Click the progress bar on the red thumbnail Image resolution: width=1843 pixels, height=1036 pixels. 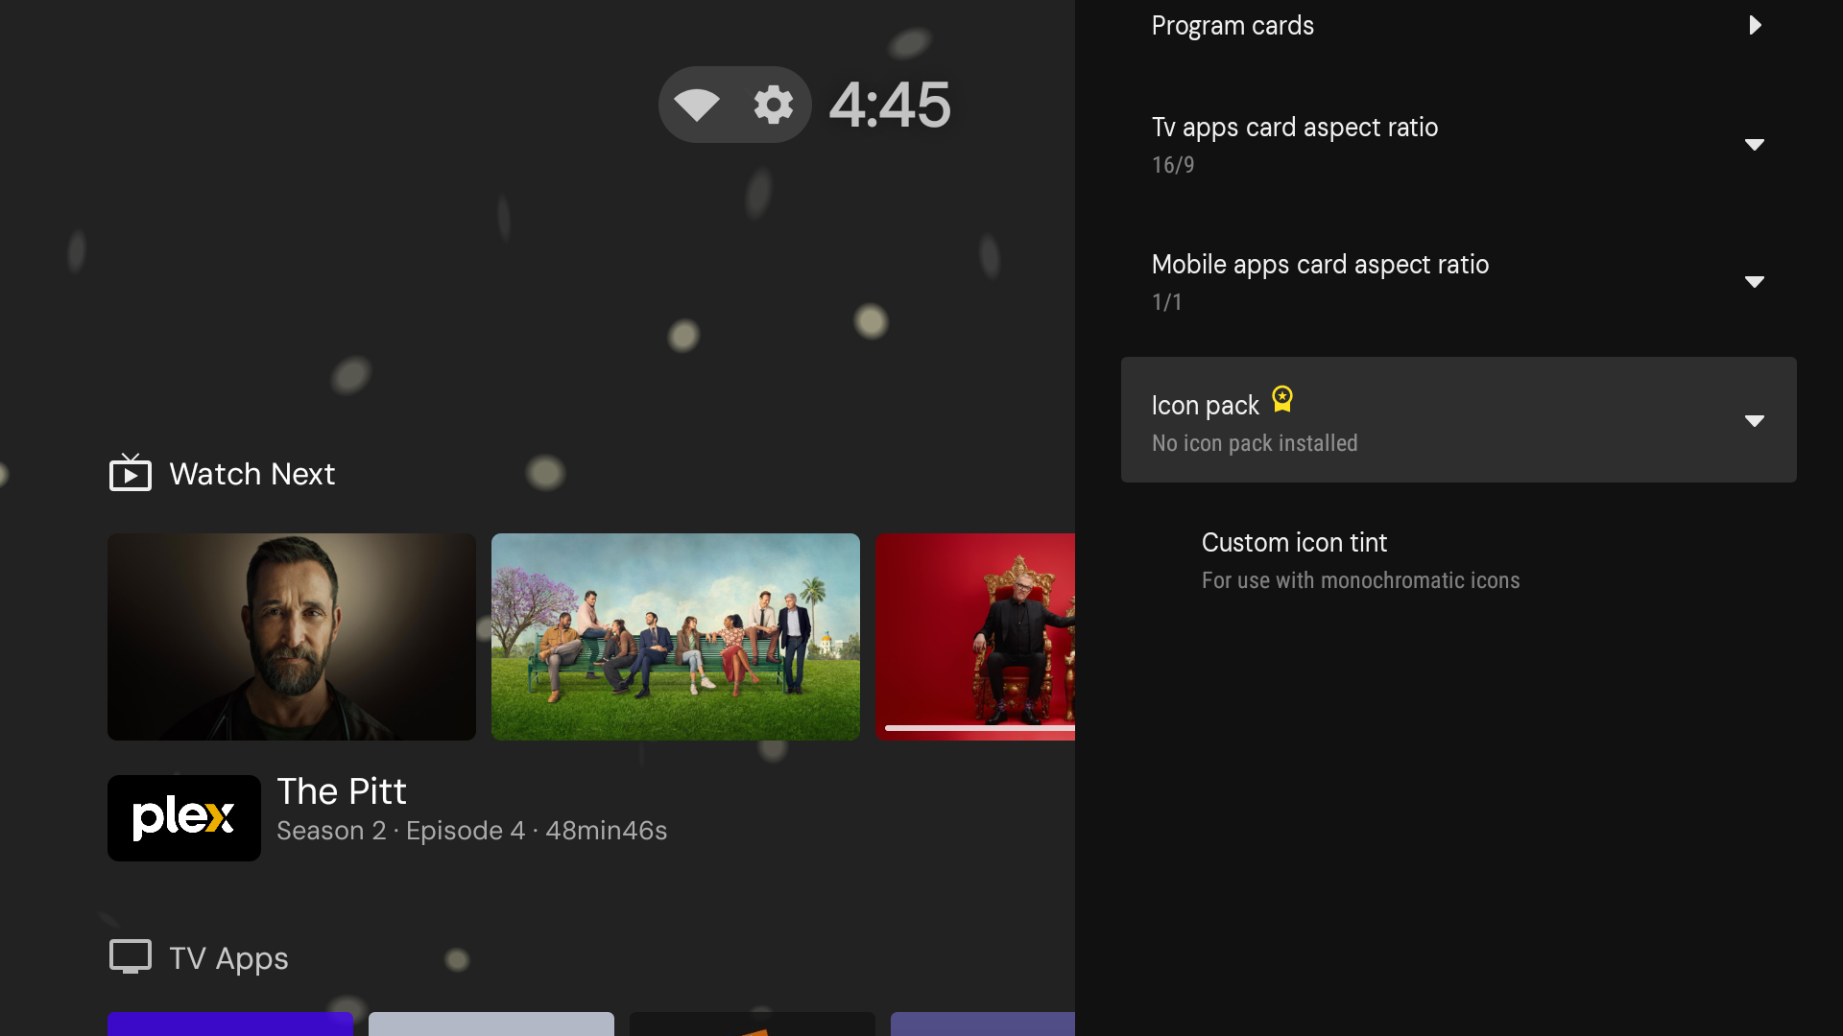[x=980, y=728]
